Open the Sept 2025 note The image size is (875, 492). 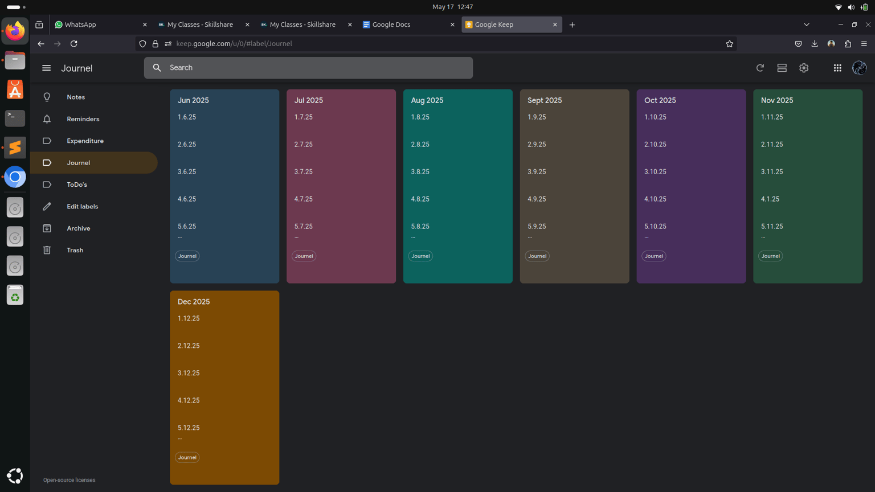point(575,186)
